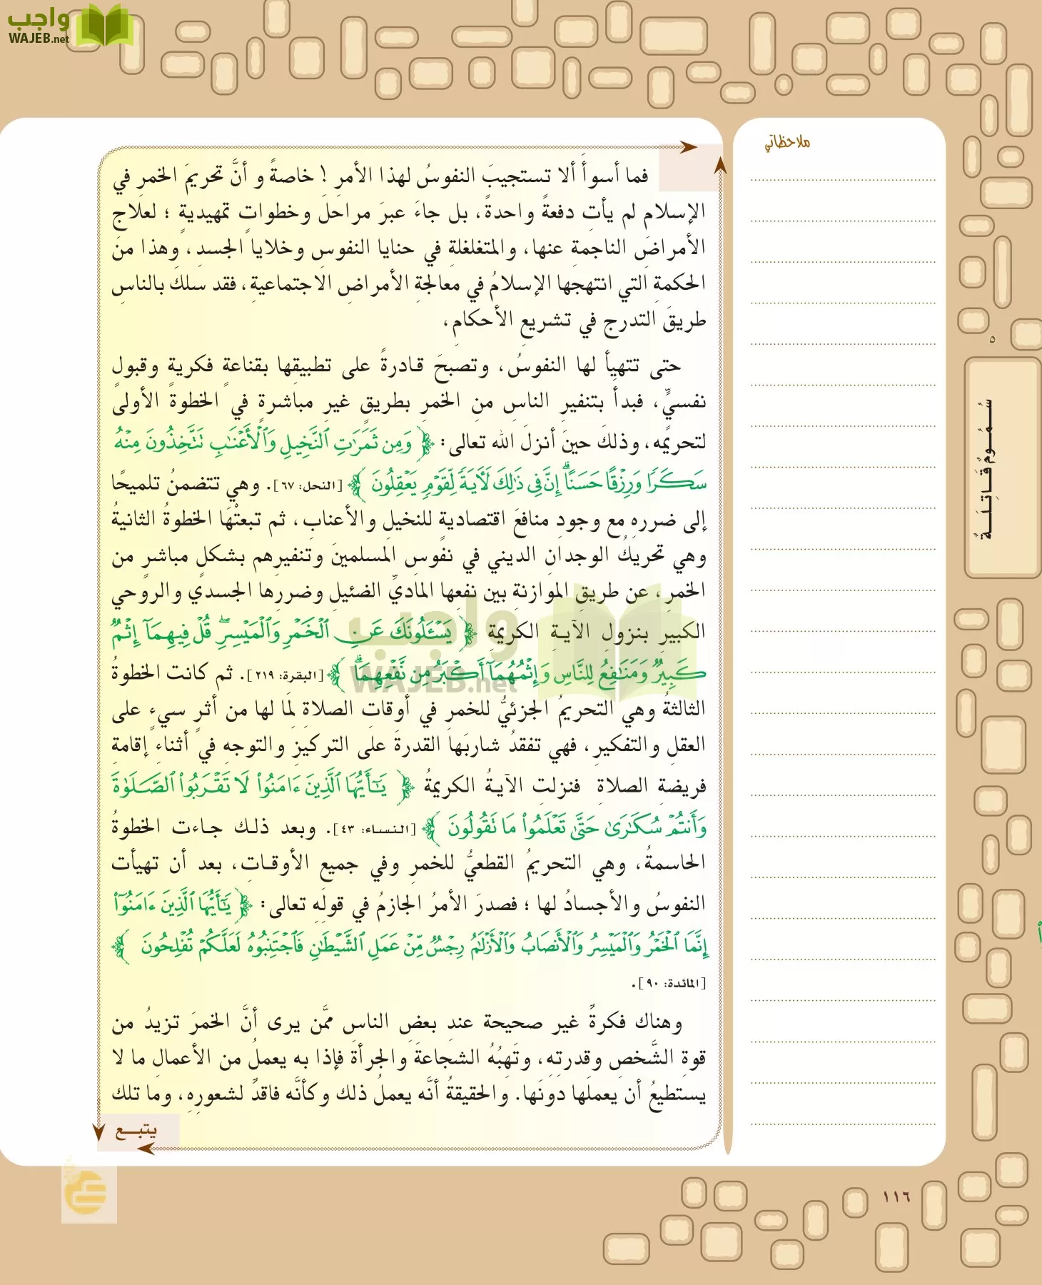Click the verse إنما الخمر والميسر والأنصاب

pos(410,945)
